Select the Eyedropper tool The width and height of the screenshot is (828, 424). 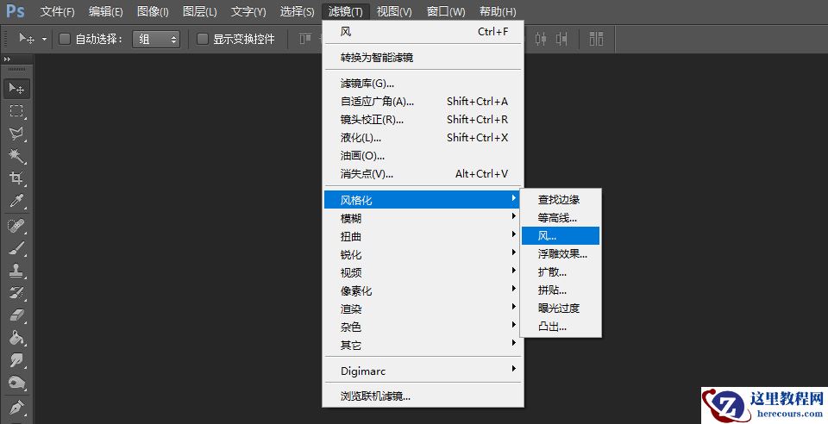[16, 201]
